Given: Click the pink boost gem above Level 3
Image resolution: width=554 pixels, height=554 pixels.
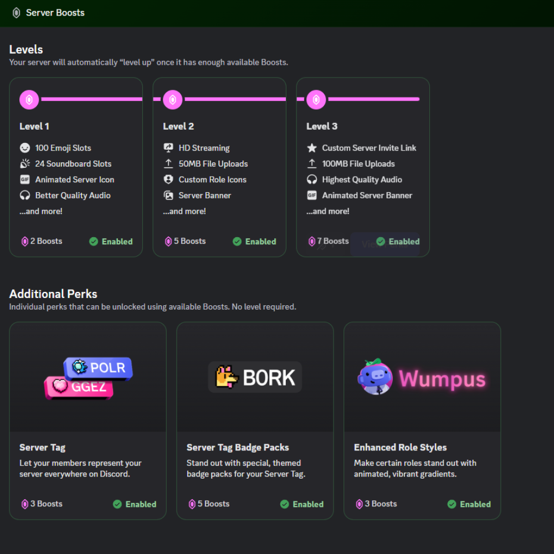Looking at the screenshot, I should [x=316, y=100].
